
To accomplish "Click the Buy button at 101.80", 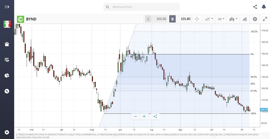I will (181, 19).
